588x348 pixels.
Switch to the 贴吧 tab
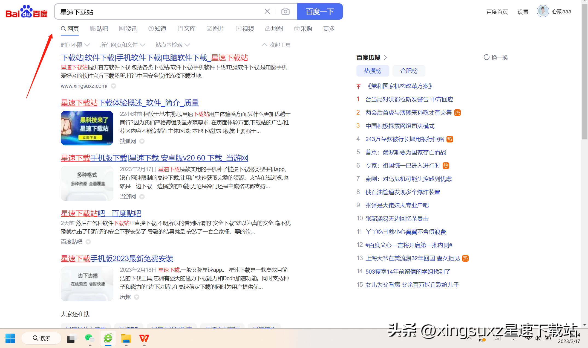[99, 29]
